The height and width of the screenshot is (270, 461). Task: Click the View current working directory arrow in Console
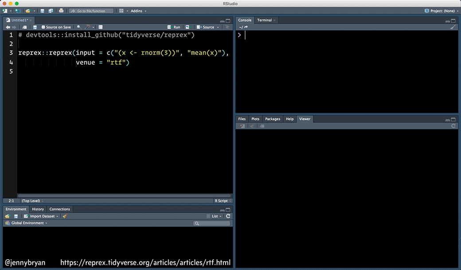246,27
